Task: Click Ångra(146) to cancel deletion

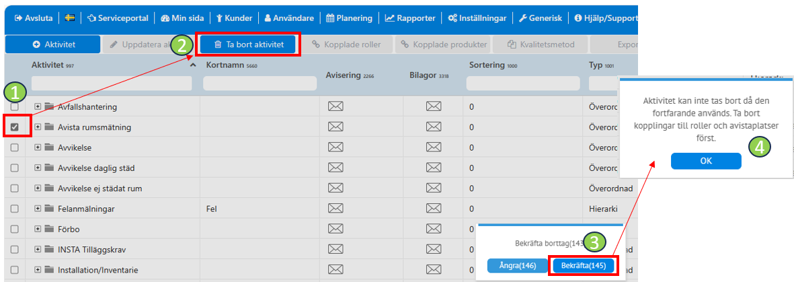Action: pyautogui.click(x=518, y=266)
